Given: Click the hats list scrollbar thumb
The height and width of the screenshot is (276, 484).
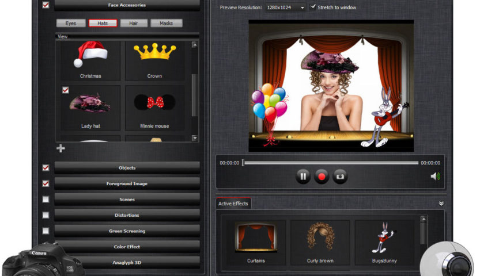Looking at the screenshot, I should click(194, 95).
